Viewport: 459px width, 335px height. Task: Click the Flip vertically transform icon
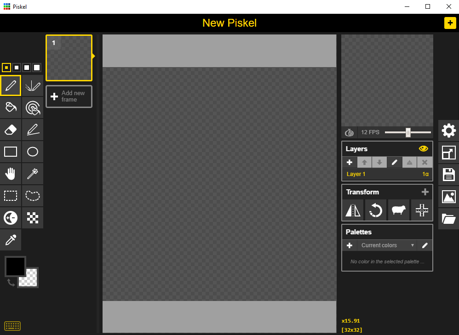click(353, 210)
